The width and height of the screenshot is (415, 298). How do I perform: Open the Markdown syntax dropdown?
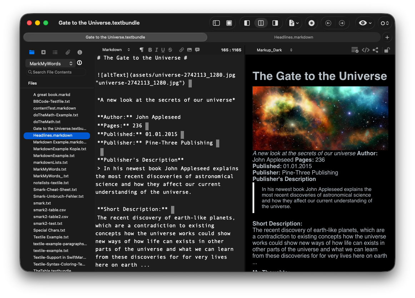(x=116, y=50)
